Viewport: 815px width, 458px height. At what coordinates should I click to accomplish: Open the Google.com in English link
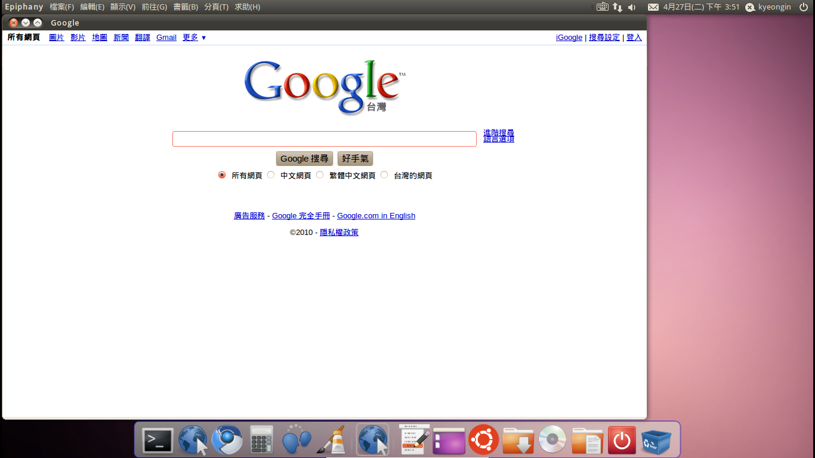pyautogui.click(x=376, y=216)
